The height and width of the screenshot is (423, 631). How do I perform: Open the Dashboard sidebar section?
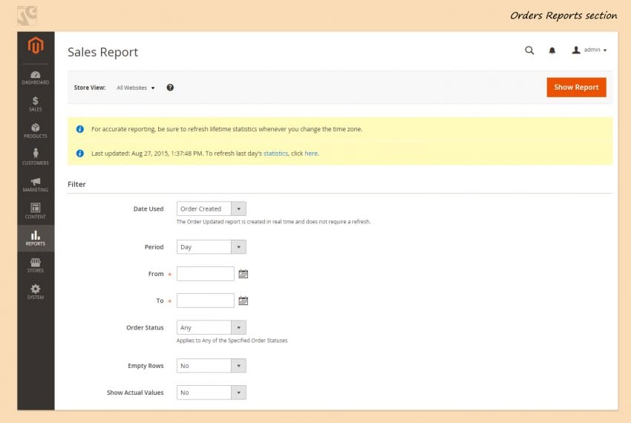[x=36, y=78]
